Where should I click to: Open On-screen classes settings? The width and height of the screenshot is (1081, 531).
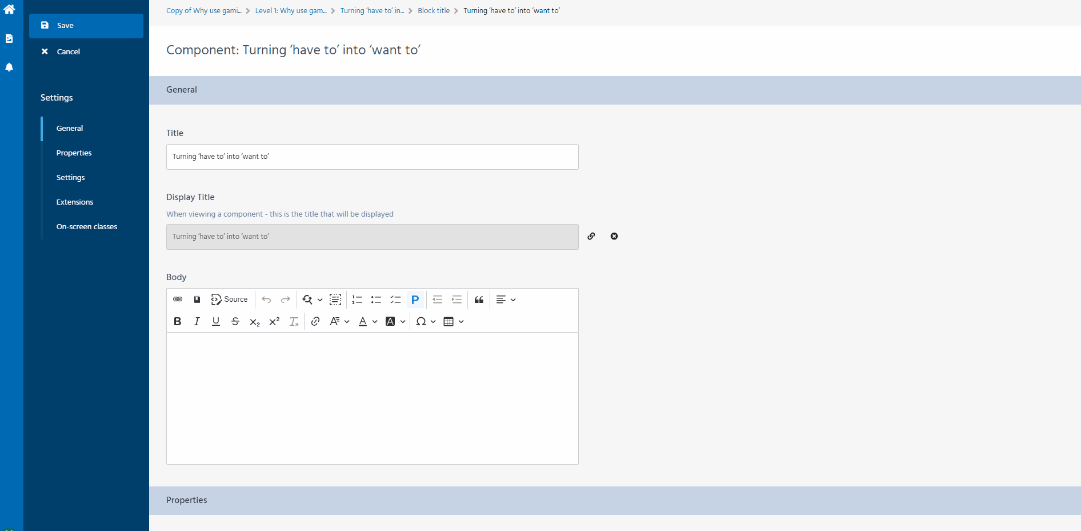coord(86,226)
